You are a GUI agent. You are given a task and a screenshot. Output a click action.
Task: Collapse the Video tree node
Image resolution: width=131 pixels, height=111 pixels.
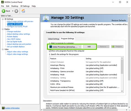pos(3,49)
